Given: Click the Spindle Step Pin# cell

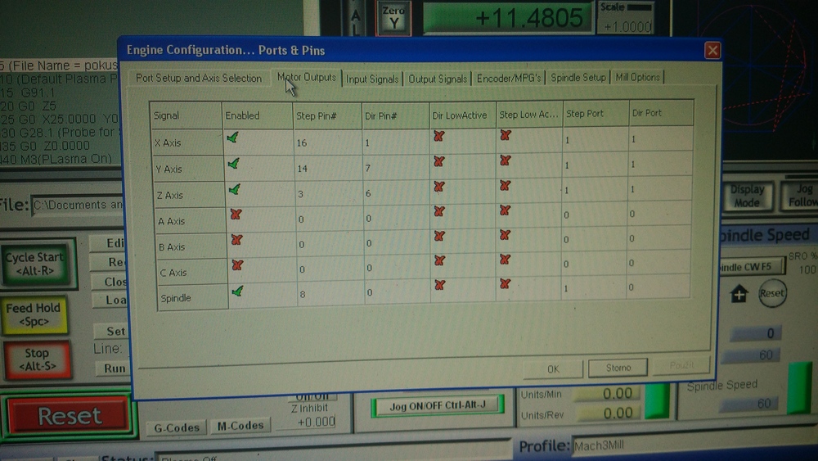Looking at the screenshot, I should pyautogui.click(x=327, y=294).
